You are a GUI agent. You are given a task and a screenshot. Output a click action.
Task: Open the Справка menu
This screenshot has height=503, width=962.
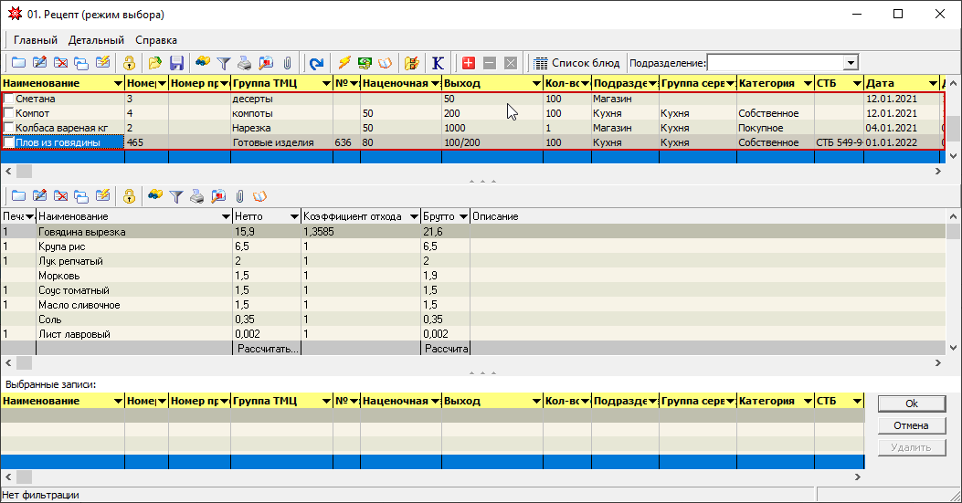156,40
